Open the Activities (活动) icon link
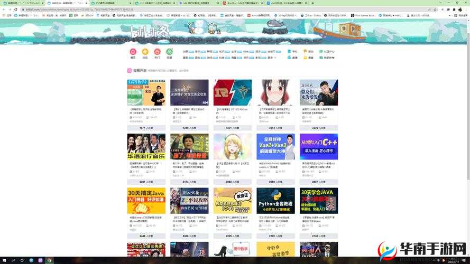Image resolution: width=470 pixels, height=264 pixels. tap(308, 52)
